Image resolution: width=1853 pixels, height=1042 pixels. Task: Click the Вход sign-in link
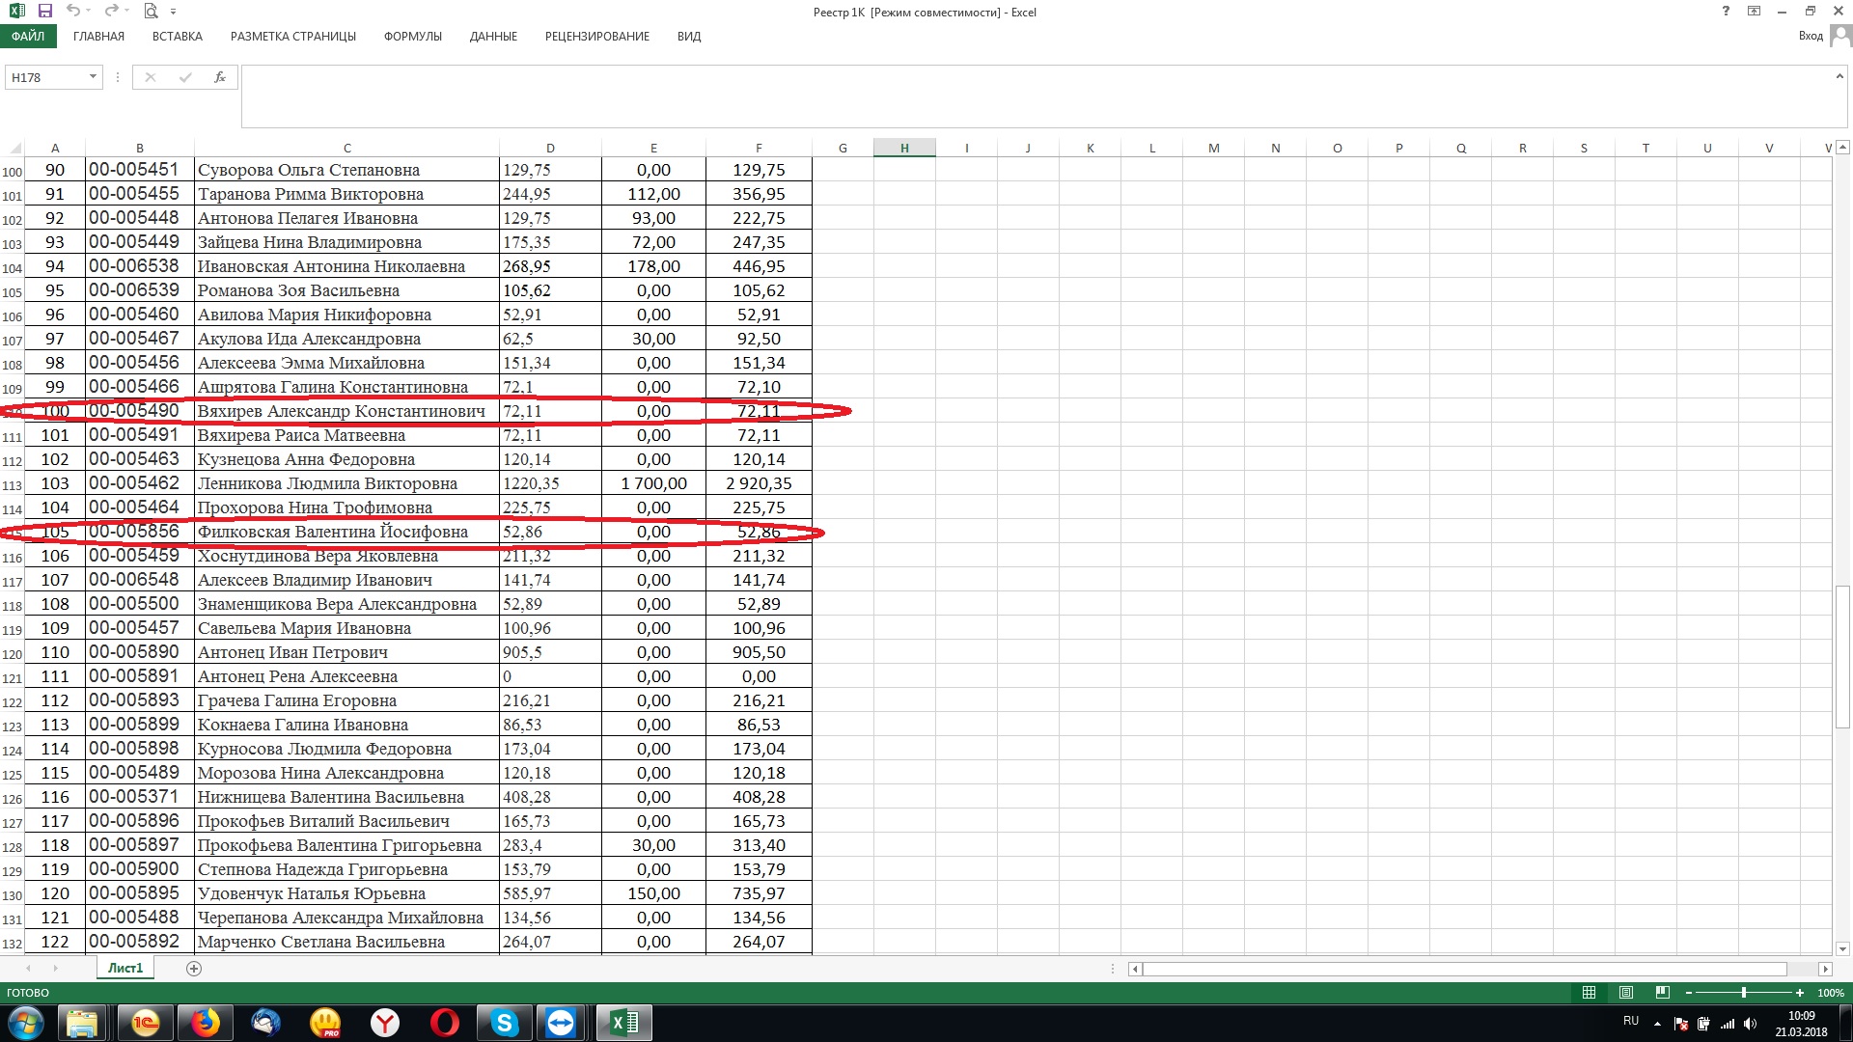(x=1811, y=36)
